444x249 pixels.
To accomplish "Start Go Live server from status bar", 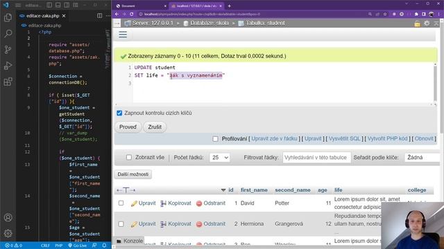I will click(78, 246).
